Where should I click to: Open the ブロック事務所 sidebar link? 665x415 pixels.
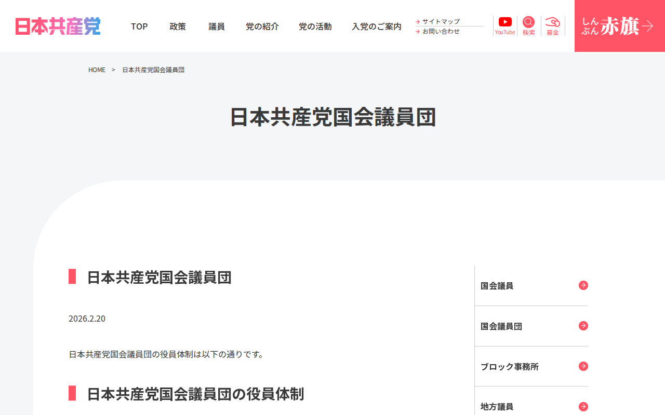[531, 366]
